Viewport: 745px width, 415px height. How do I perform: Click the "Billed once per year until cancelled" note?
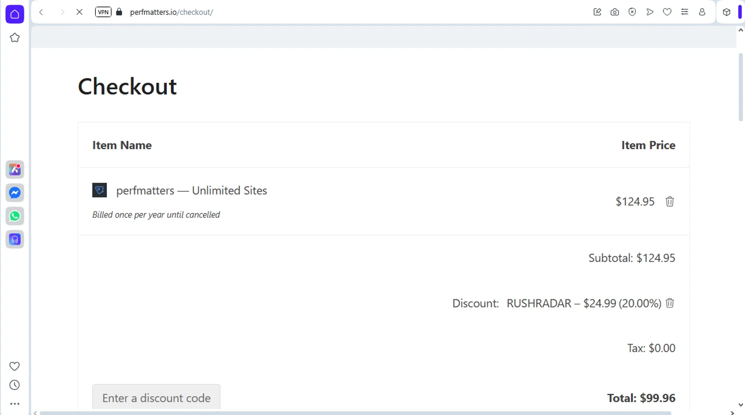(x=156, y=215)
